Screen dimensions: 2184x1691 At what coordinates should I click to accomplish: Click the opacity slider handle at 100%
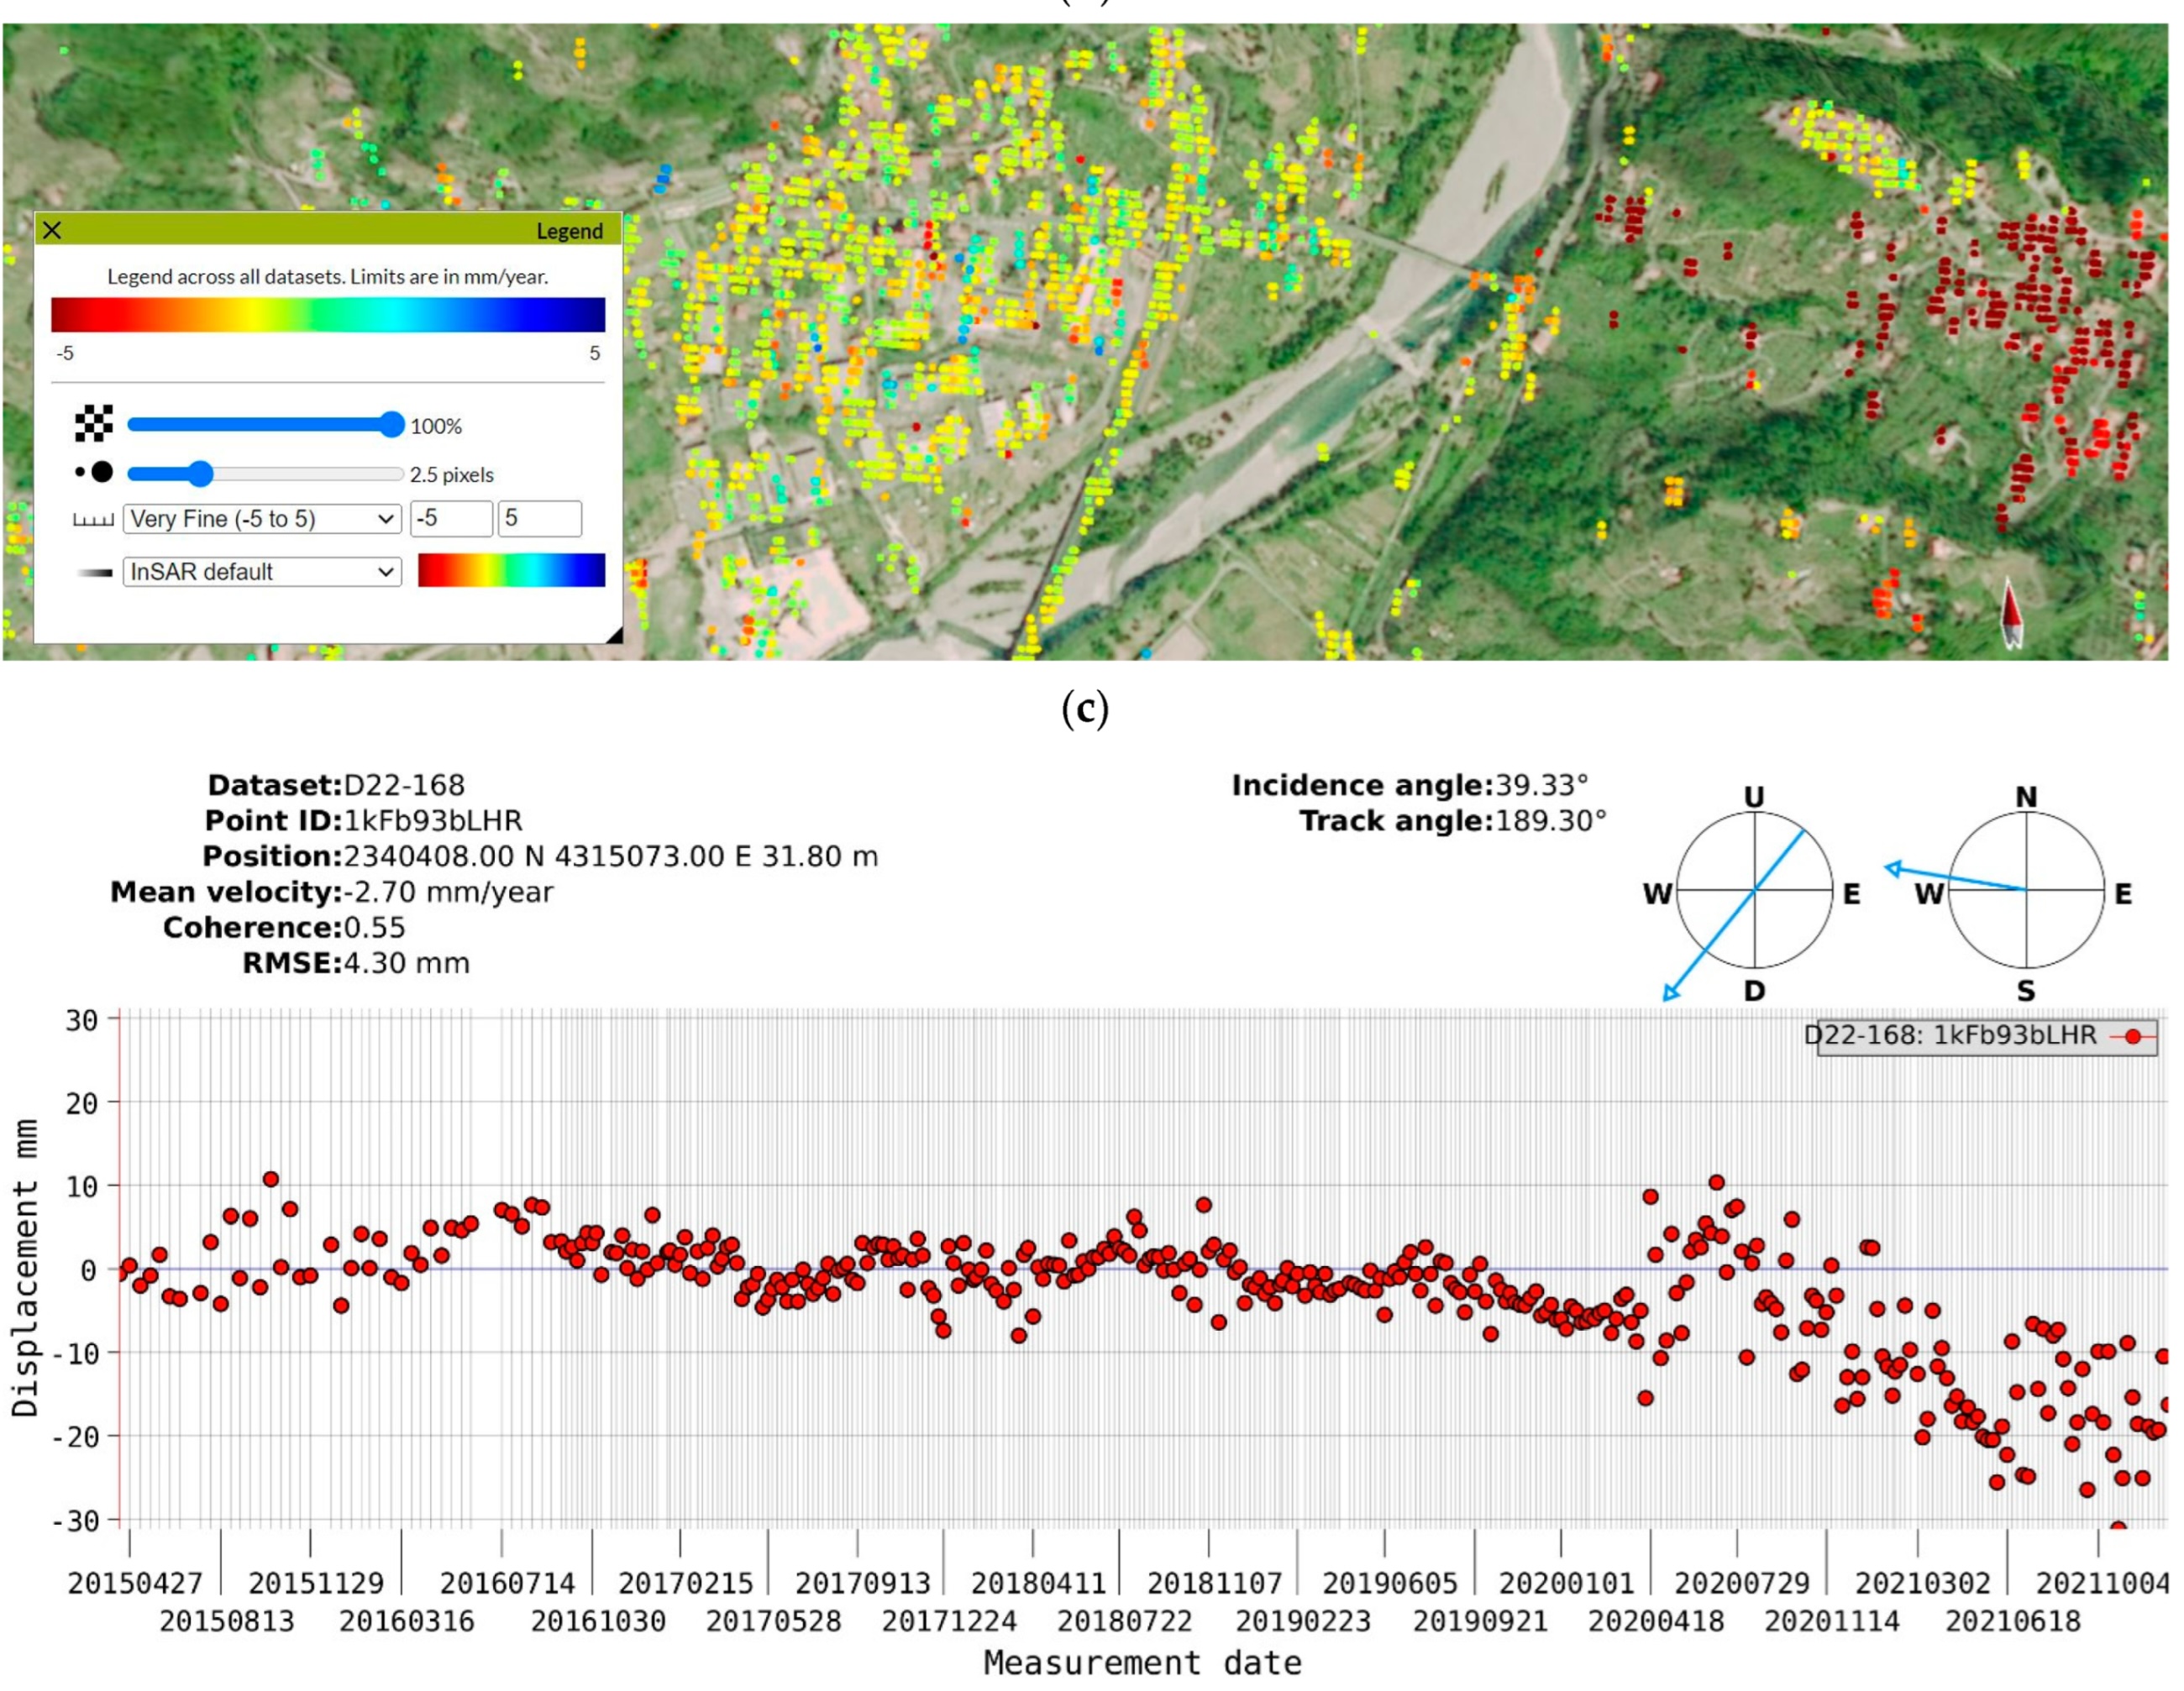point(392,425)
